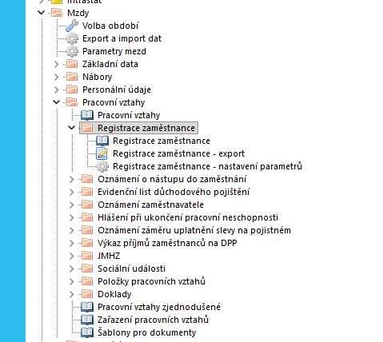Expand Evidenční list důchodového pojištění
Image resolution: width=383 pixels, height=342 pixels.
71,192
